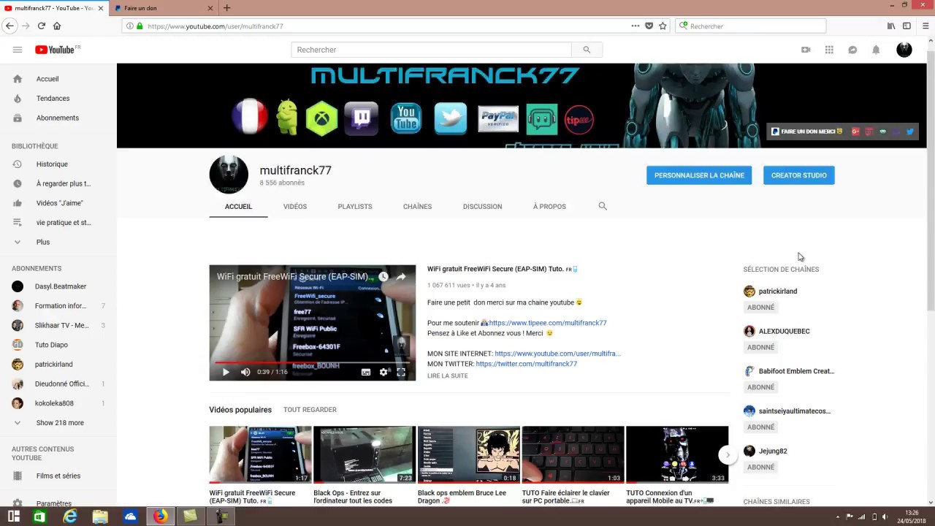Open the Firefox hamburger menu
Image resolution: width=935 pixels, height=526 pixels.
926,26
